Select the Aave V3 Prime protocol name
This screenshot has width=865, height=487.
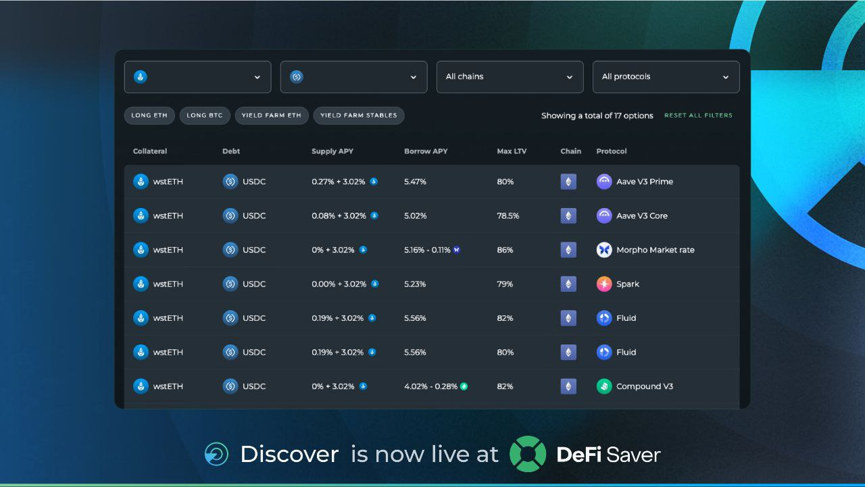click(645, 182)
